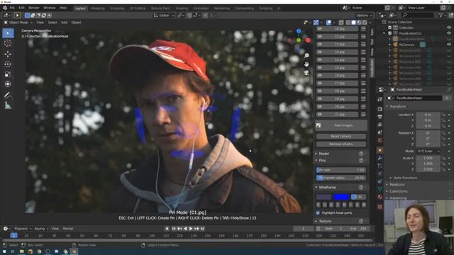This screenshot has height=255, width=454.
Task: Select the Cursor tool in the left toolbar
Action: point(8,43)
